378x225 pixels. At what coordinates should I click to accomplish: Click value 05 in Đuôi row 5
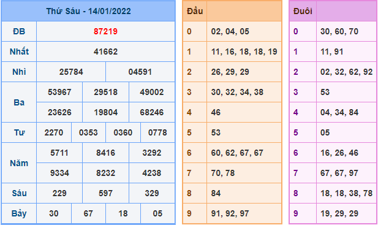325,132
